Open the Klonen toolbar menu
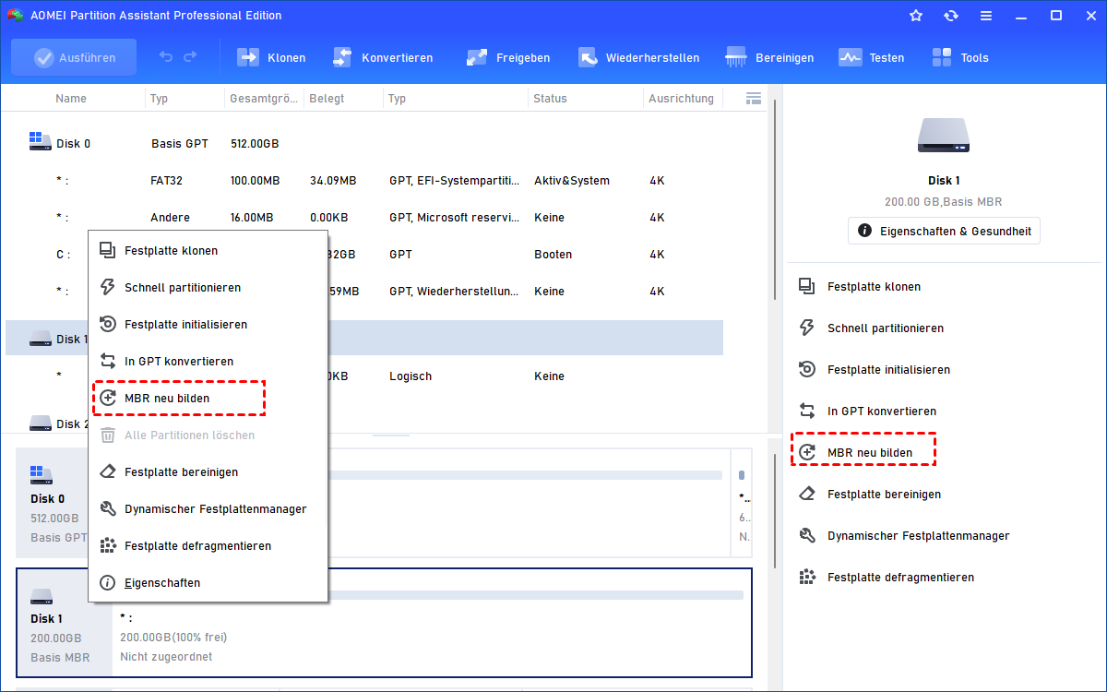The width and height of the screenshot is (1107, 692). pos(271,57)
